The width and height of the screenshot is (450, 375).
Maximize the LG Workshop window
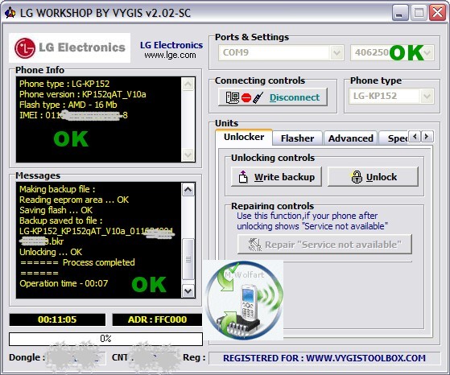coord(419,13)
